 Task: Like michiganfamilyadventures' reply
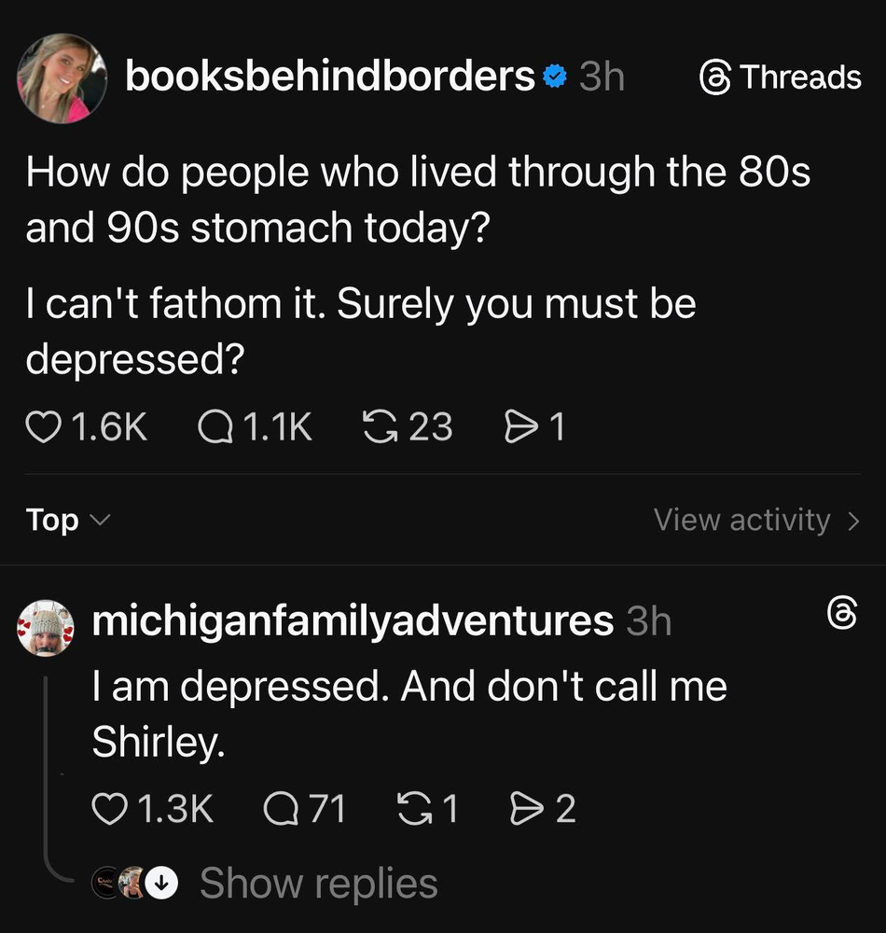(x=111, y=810)
